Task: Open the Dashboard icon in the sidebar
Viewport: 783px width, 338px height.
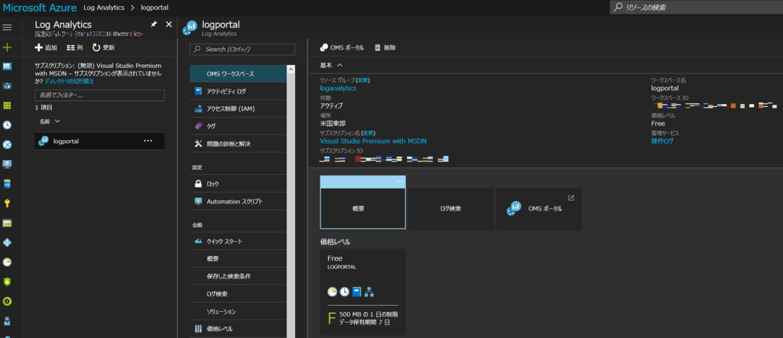Action: tap(7, 67)
